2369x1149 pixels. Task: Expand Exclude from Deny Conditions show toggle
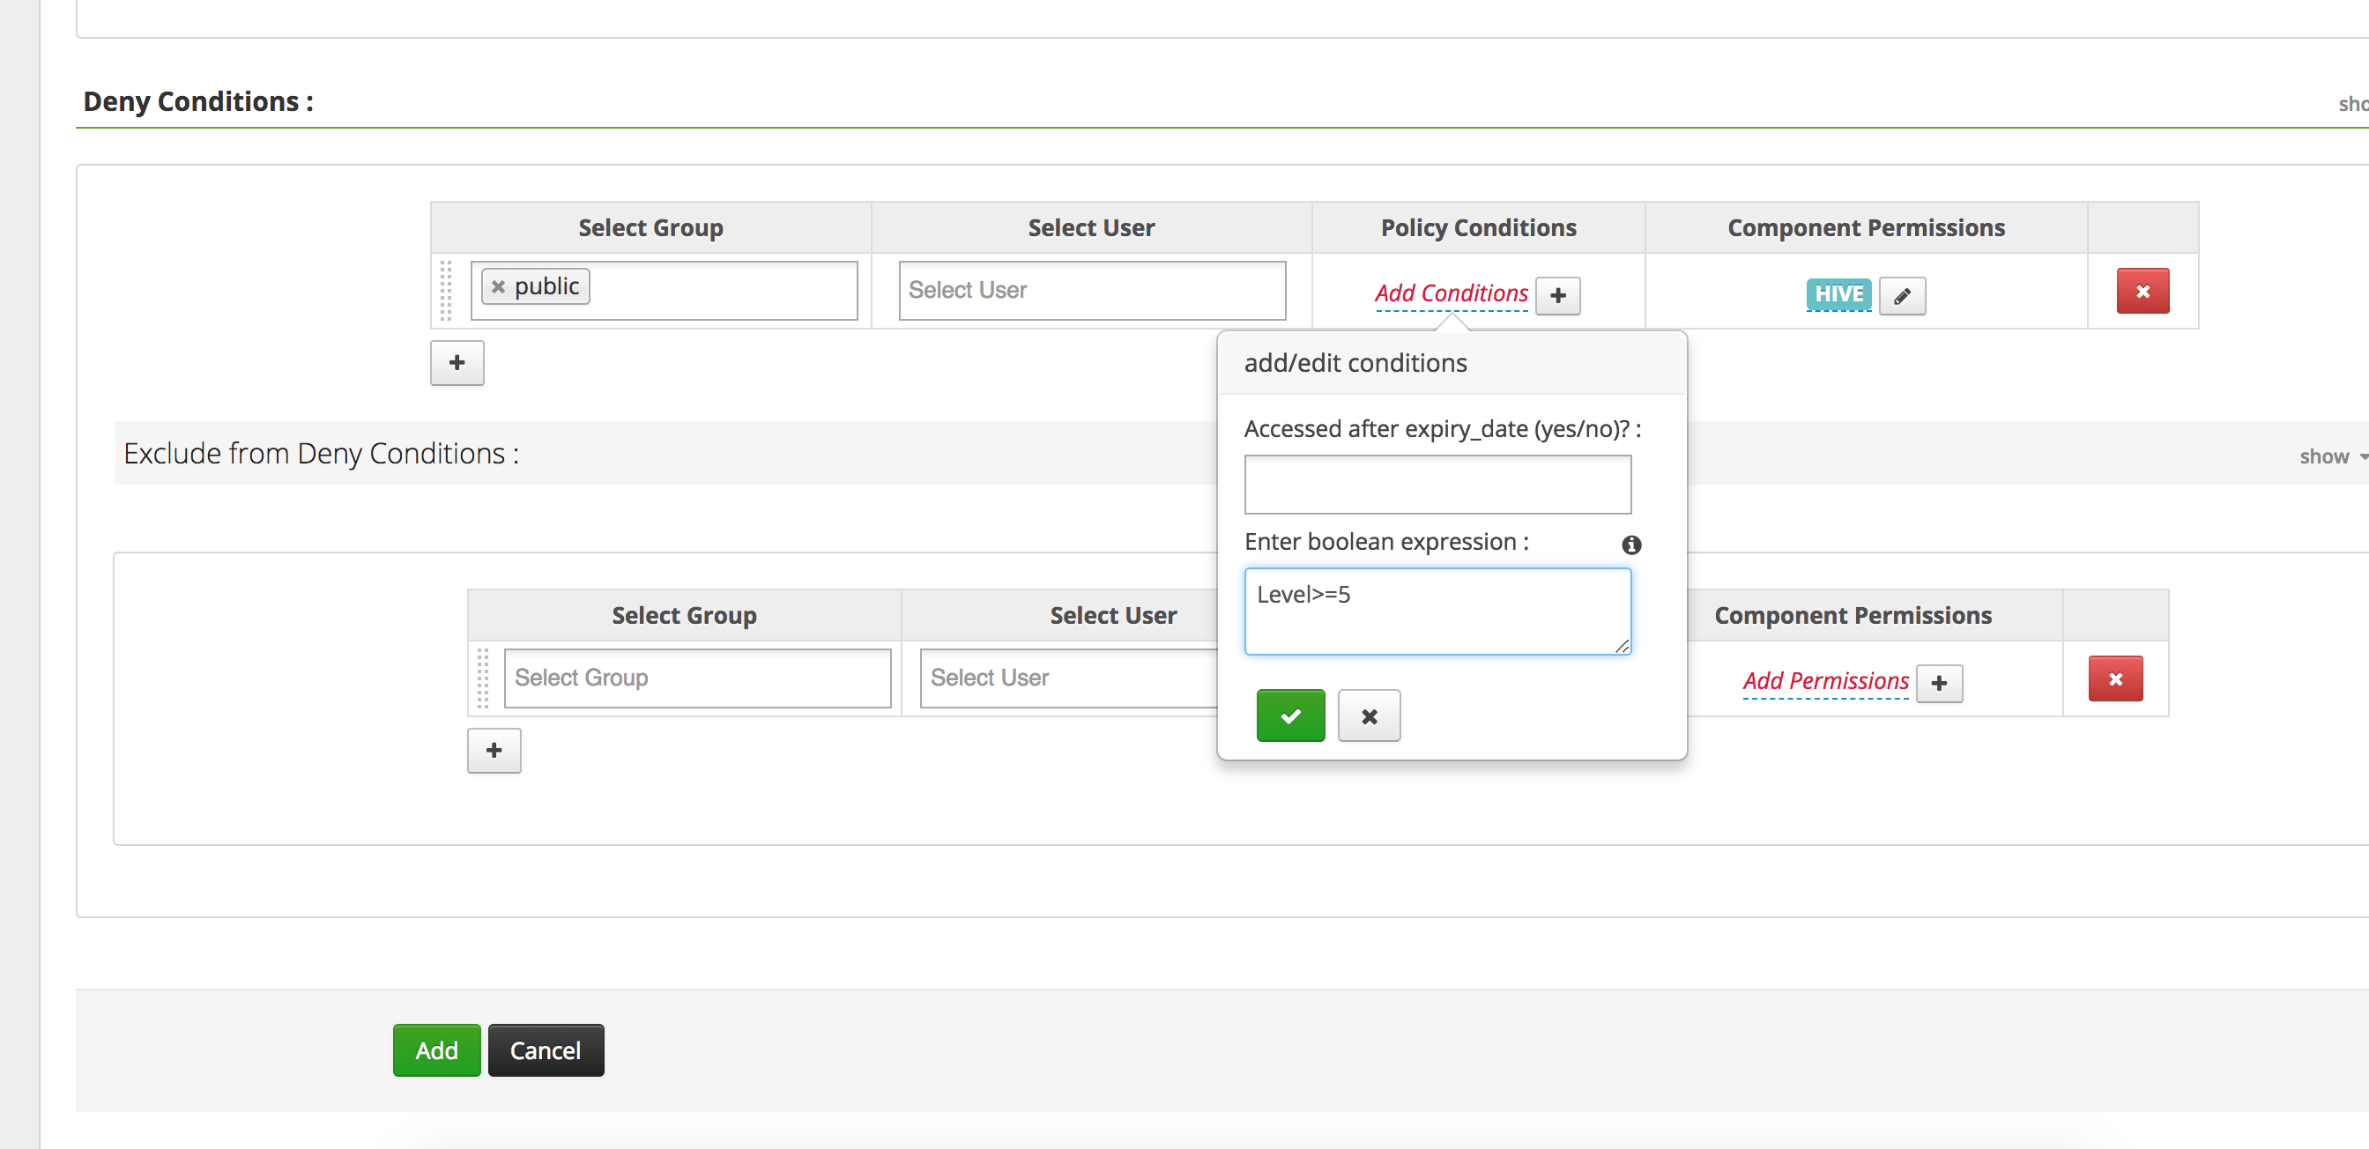(2328, 456)
